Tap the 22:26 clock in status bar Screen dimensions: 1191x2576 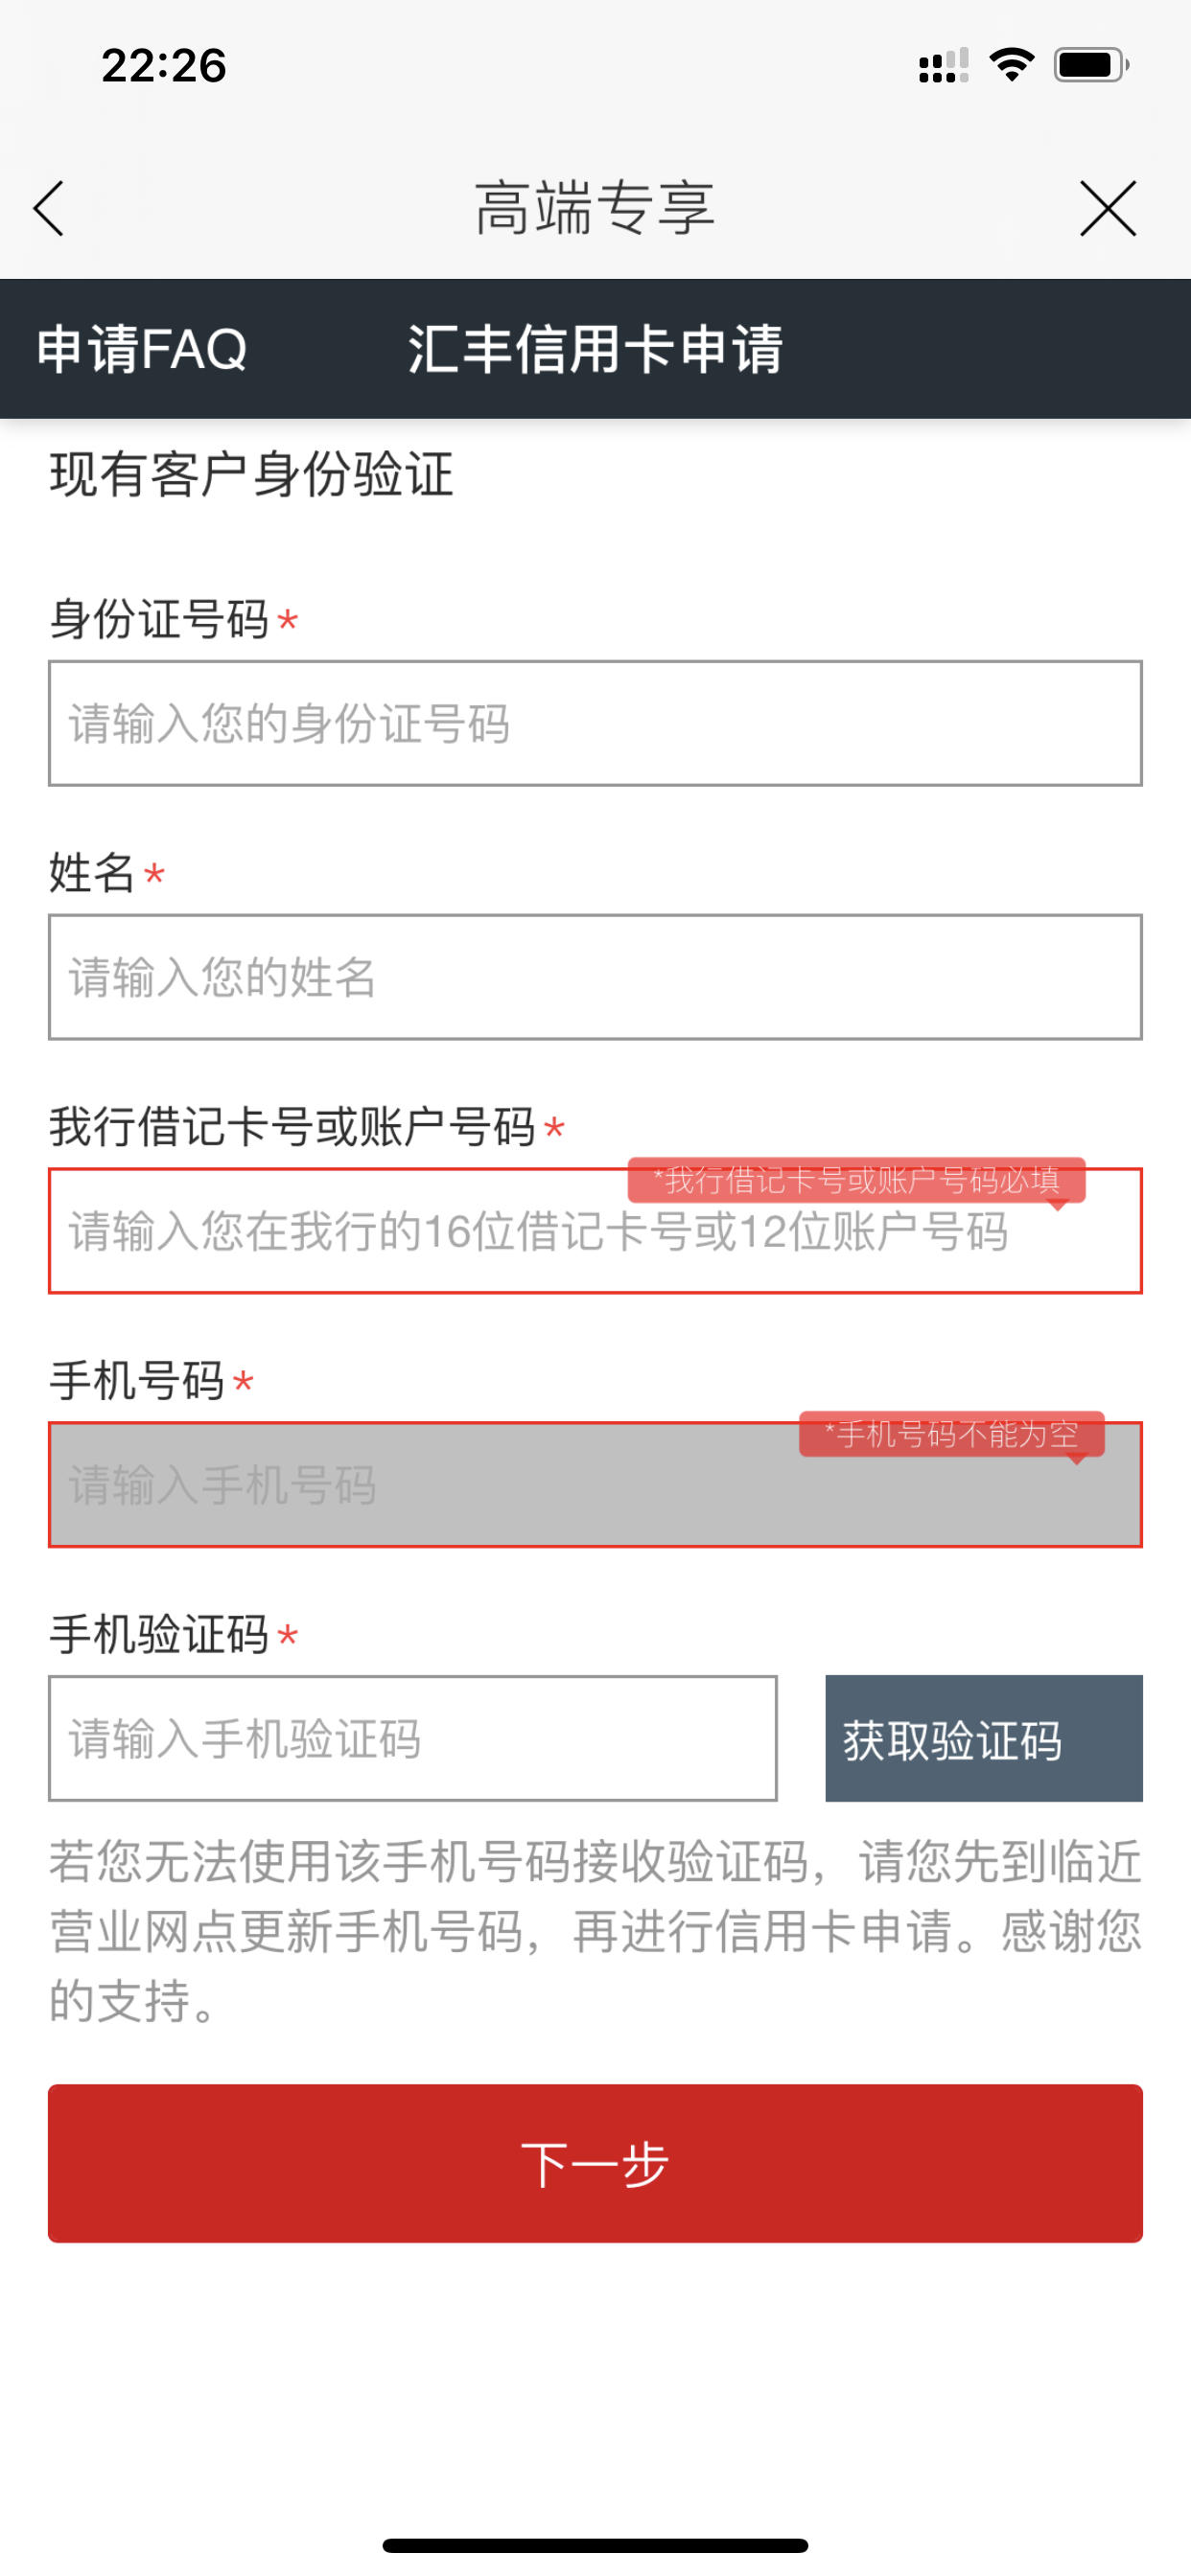click(x=164, y=66)
